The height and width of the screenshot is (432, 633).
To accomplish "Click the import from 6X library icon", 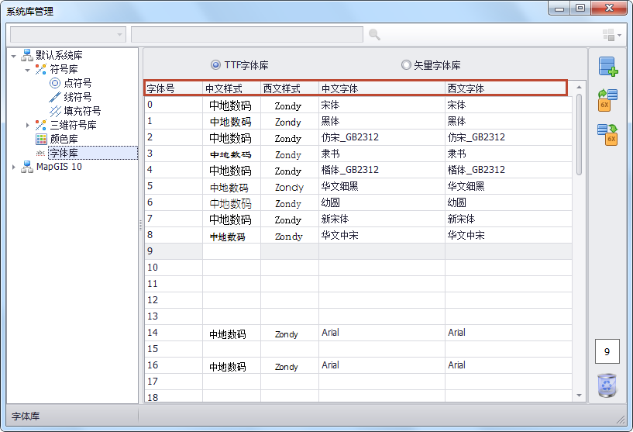I will [x=607, y=100].
